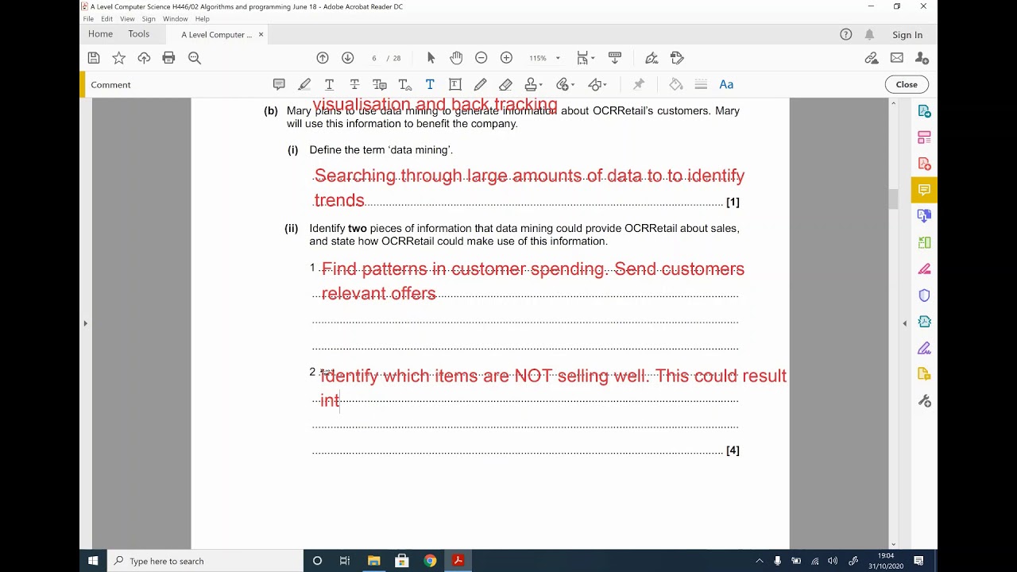Image resolution: width=1017 pixels, height=572 pixels.
Task: Open the attach file dropdown
Action: coord(565,84)
